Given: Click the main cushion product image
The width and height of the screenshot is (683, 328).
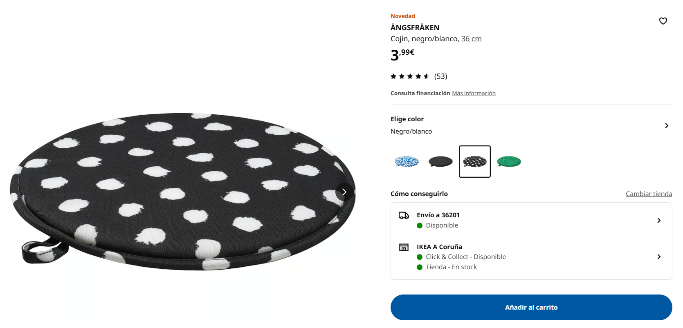Looking at the screenshot, I should pos(182,192).
